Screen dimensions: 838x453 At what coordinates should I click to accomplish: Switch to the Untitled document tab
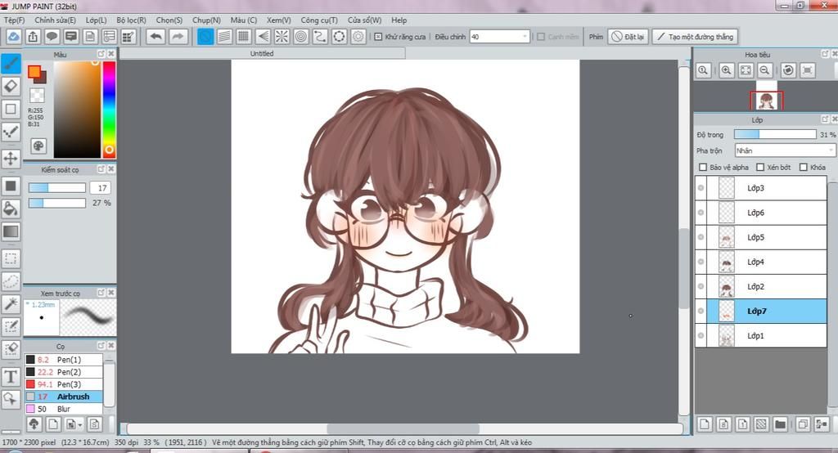262,53
